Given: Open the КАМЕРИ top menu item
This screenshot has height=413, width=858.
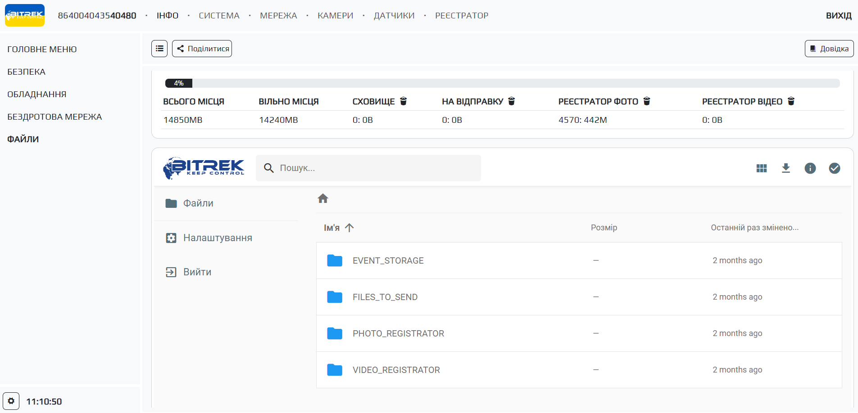Looking at the screenshot, I should (x=335, y=16).
